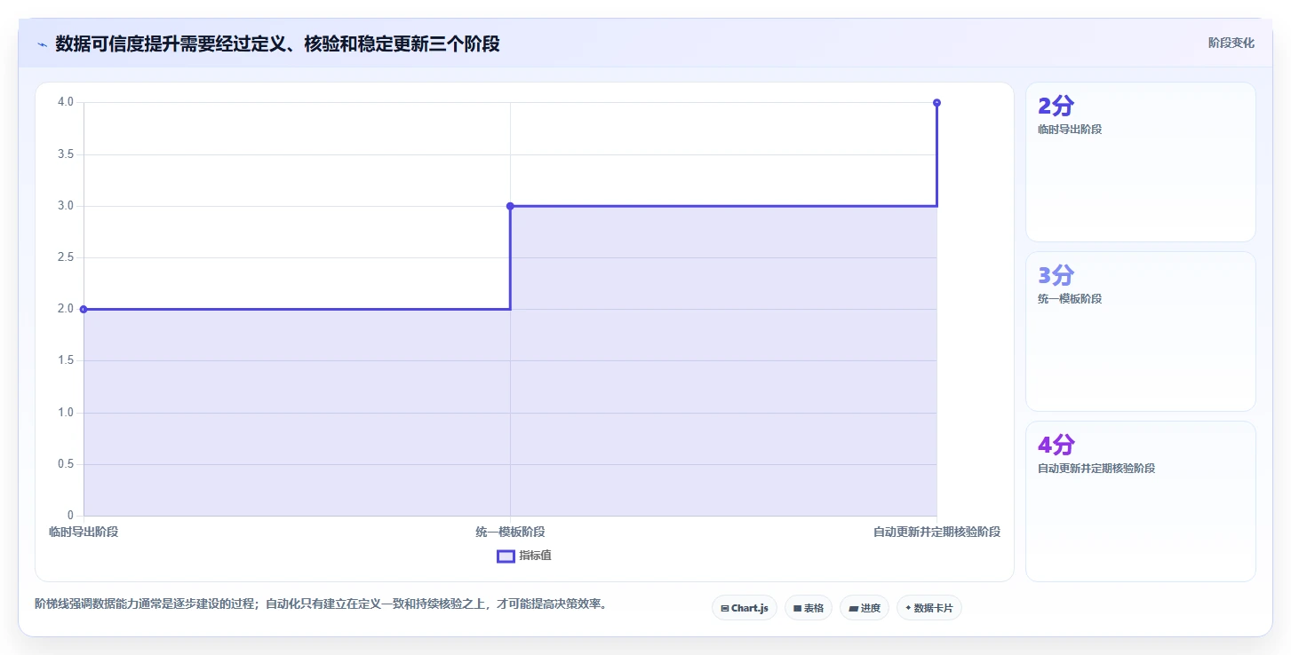
Task: Select the Chart.js tag pill
Action: tap(745, 608)
